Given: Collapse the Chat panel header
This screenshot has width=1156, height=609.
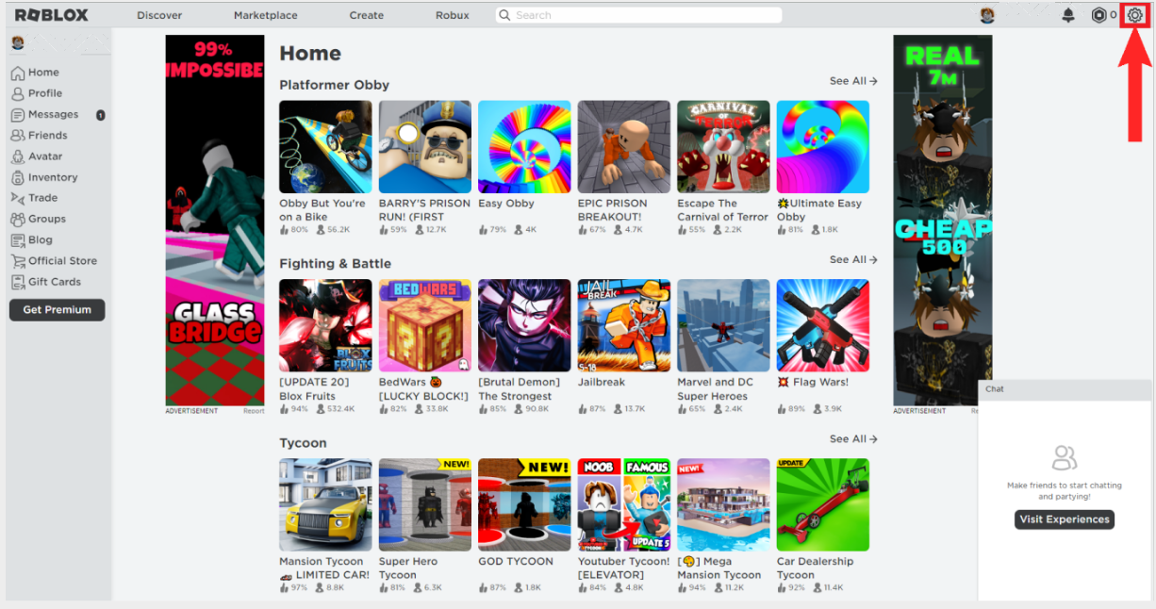Looking at the screenshot, I should tap(1065, 388).
